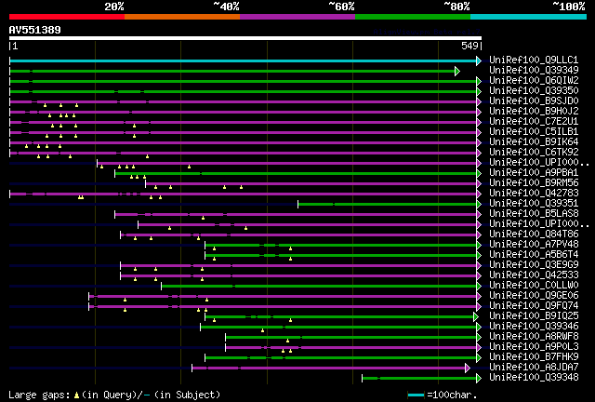Open the UniRef100_Q39349 hit
The height and width of the screenshot is (402, 595).
pos(534,71)
